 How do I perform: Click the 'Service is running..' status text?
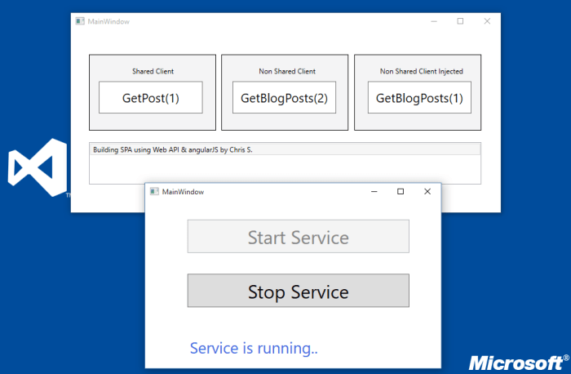pos(254,349)
